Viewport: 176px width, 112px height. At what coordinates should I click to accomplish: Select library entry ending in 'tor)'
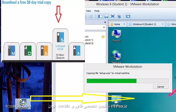pos(87,37)
